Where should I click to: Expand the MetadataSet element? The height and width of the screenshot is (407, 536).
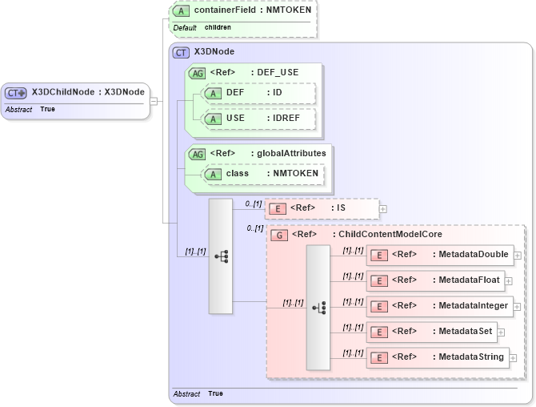coord(501,332)
